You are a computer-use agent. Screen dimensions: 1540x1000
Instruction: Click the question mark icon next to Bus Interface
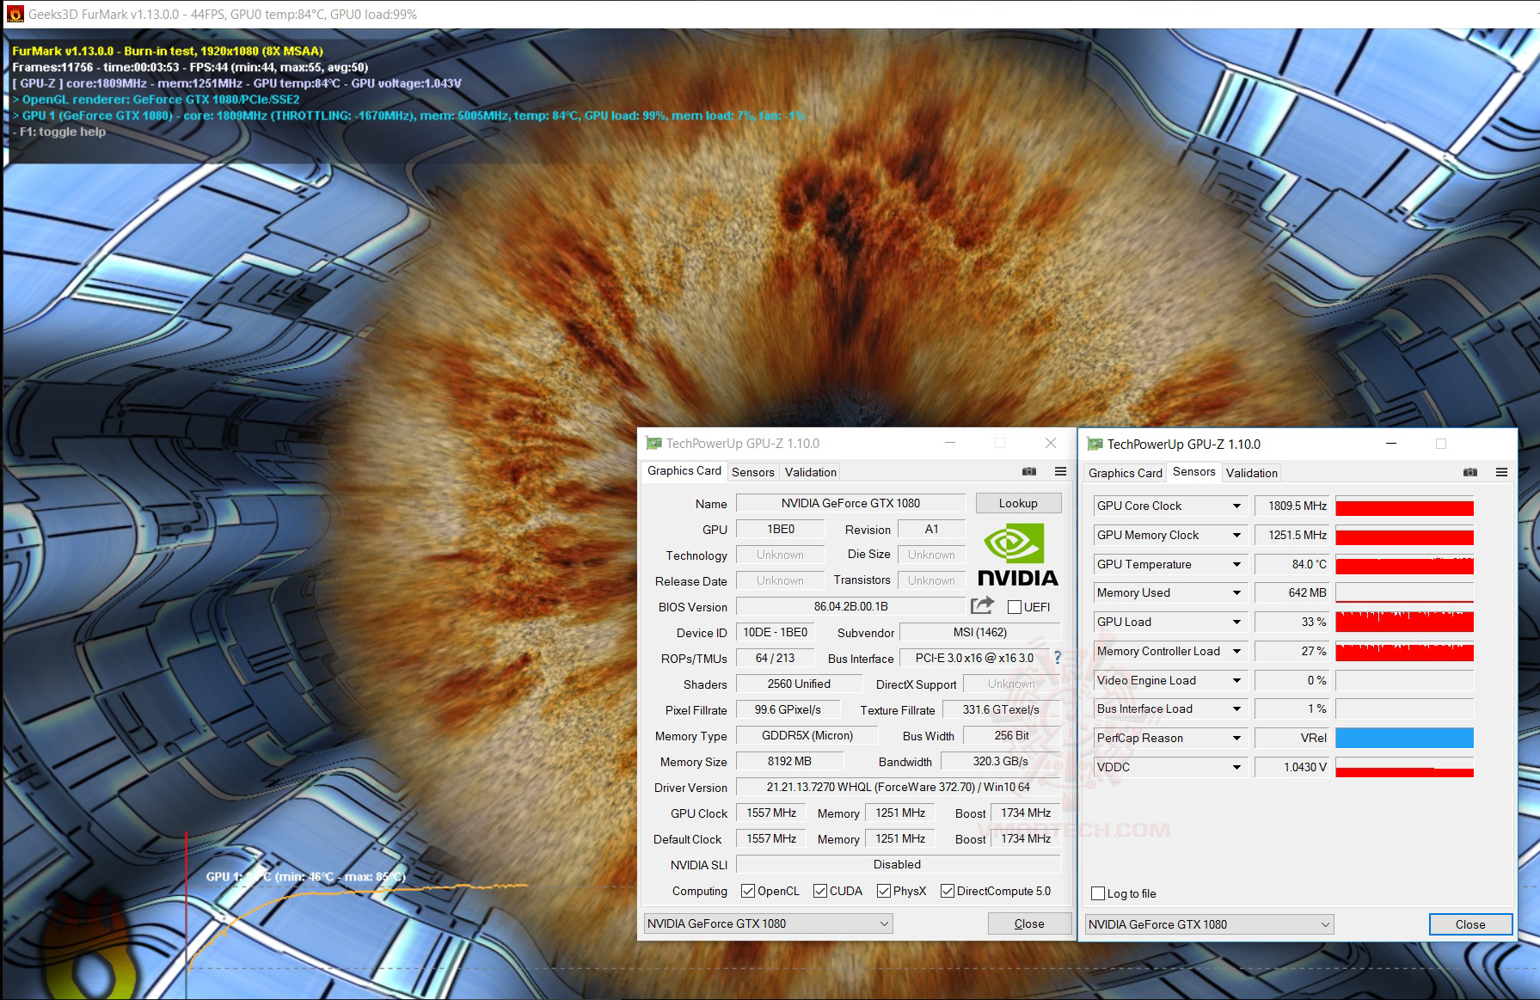pos(1058,658)
